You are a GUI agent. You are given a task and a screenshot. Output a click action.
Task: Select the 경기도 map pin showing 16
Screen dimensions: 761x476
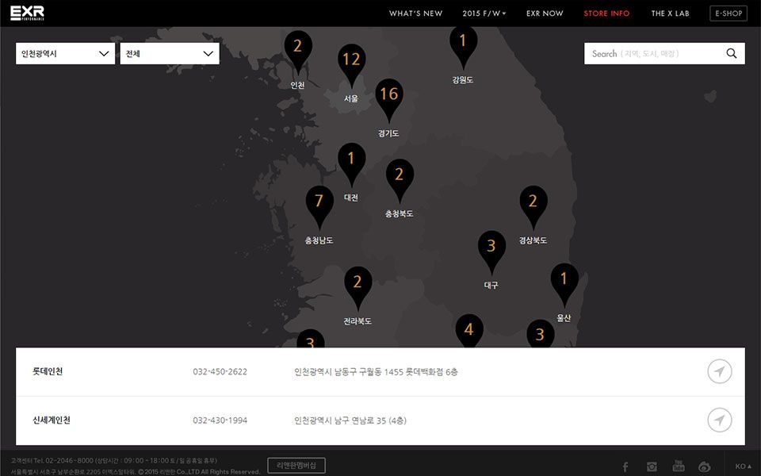388,96
